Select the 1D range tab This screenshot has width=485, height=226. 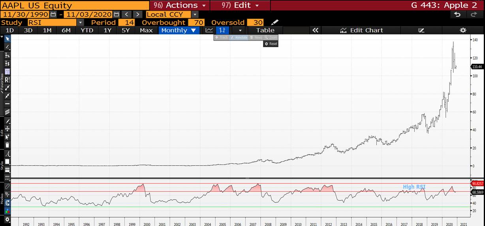pyautogui.click(x=9, y=30)
